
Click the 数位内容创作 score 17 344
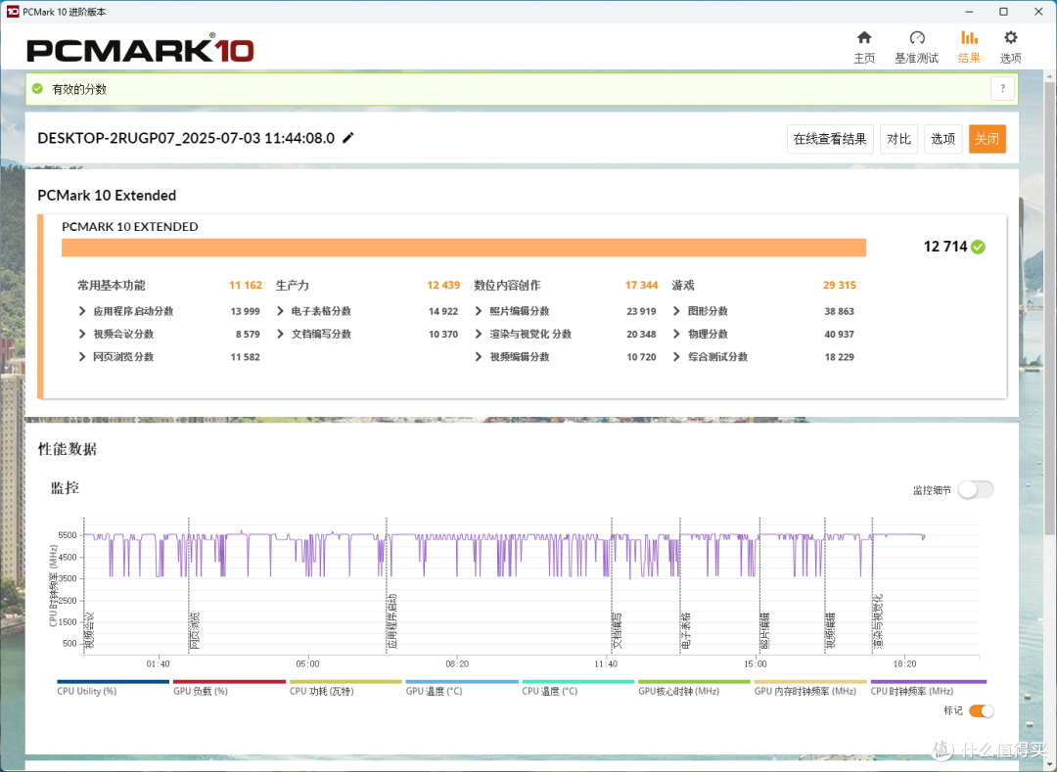click(x=642, y=285)
